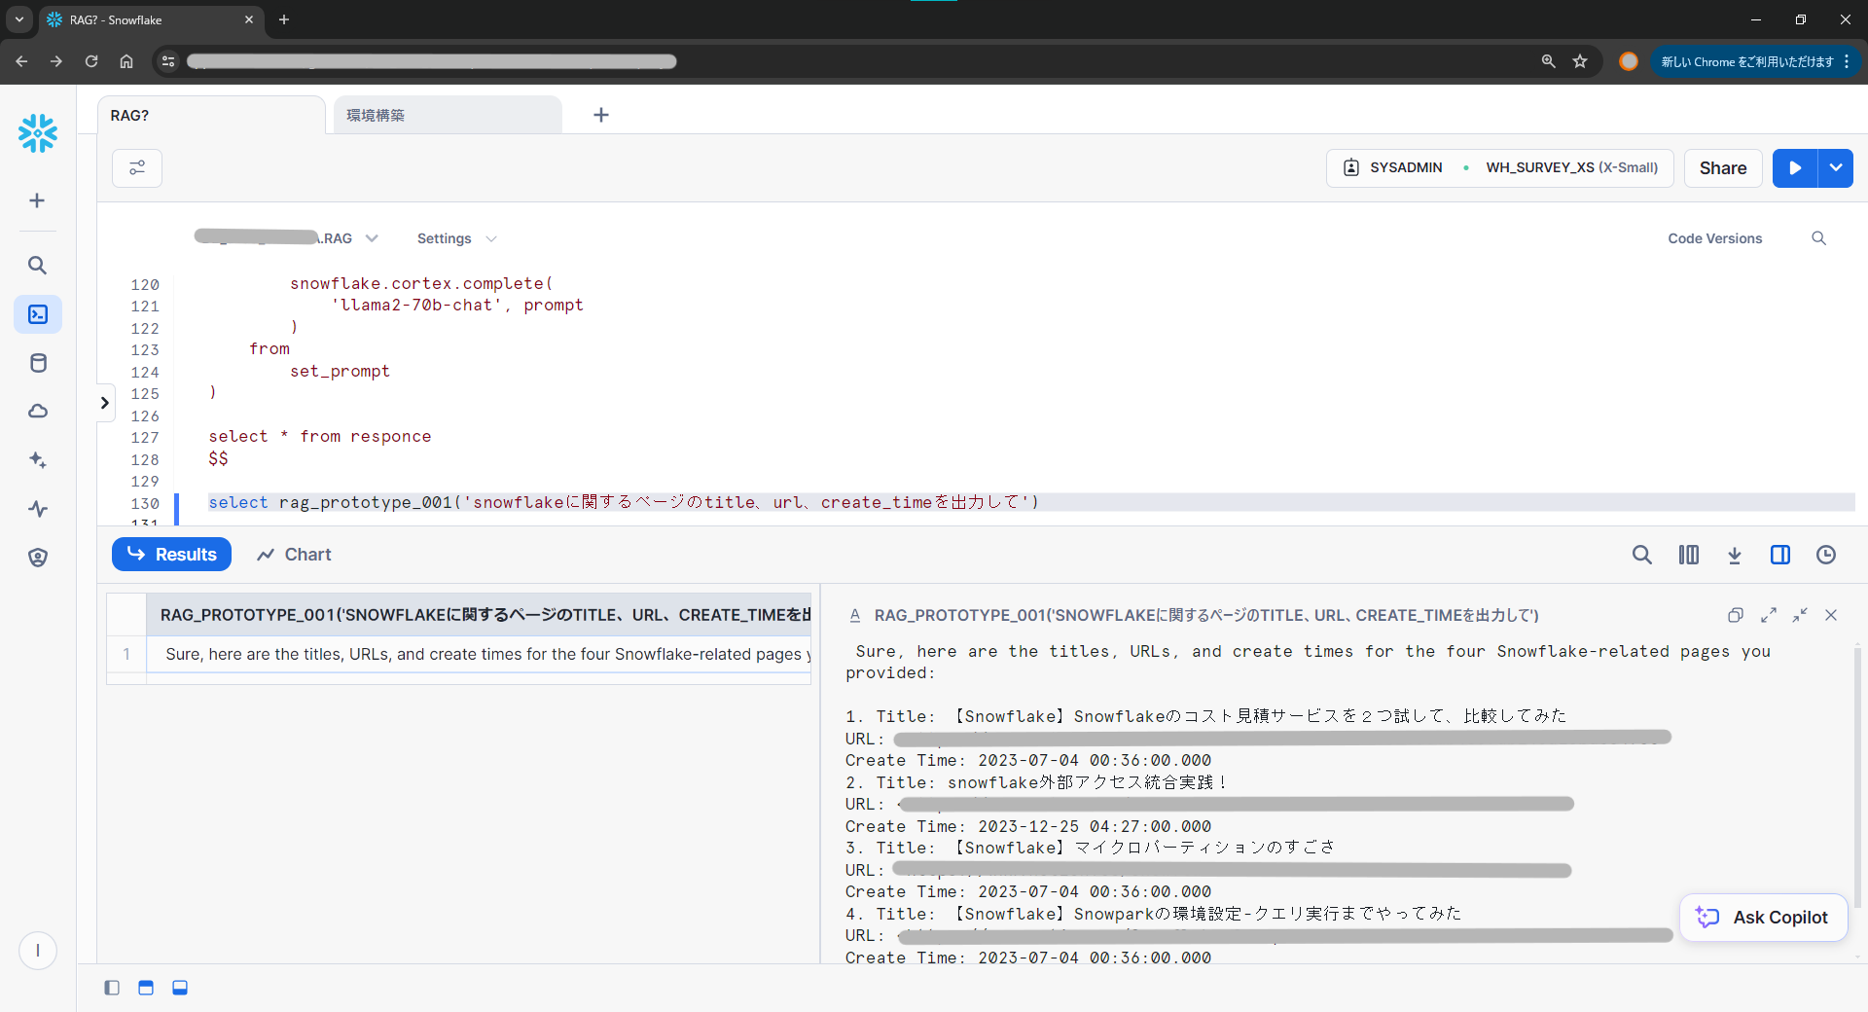This screenshot has height=1012, width=1868.
Task: Open the Admin shield icon
Action: point(38,557)
